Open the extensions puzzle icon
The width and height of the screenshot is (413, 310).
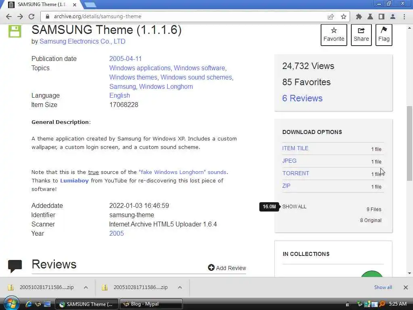pyautogui.click(x=359, y=17)
